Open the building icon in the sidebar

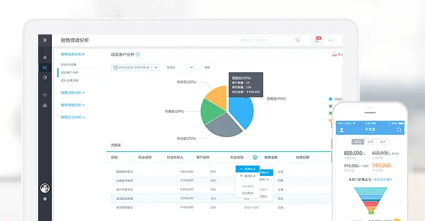pos(45,106)
